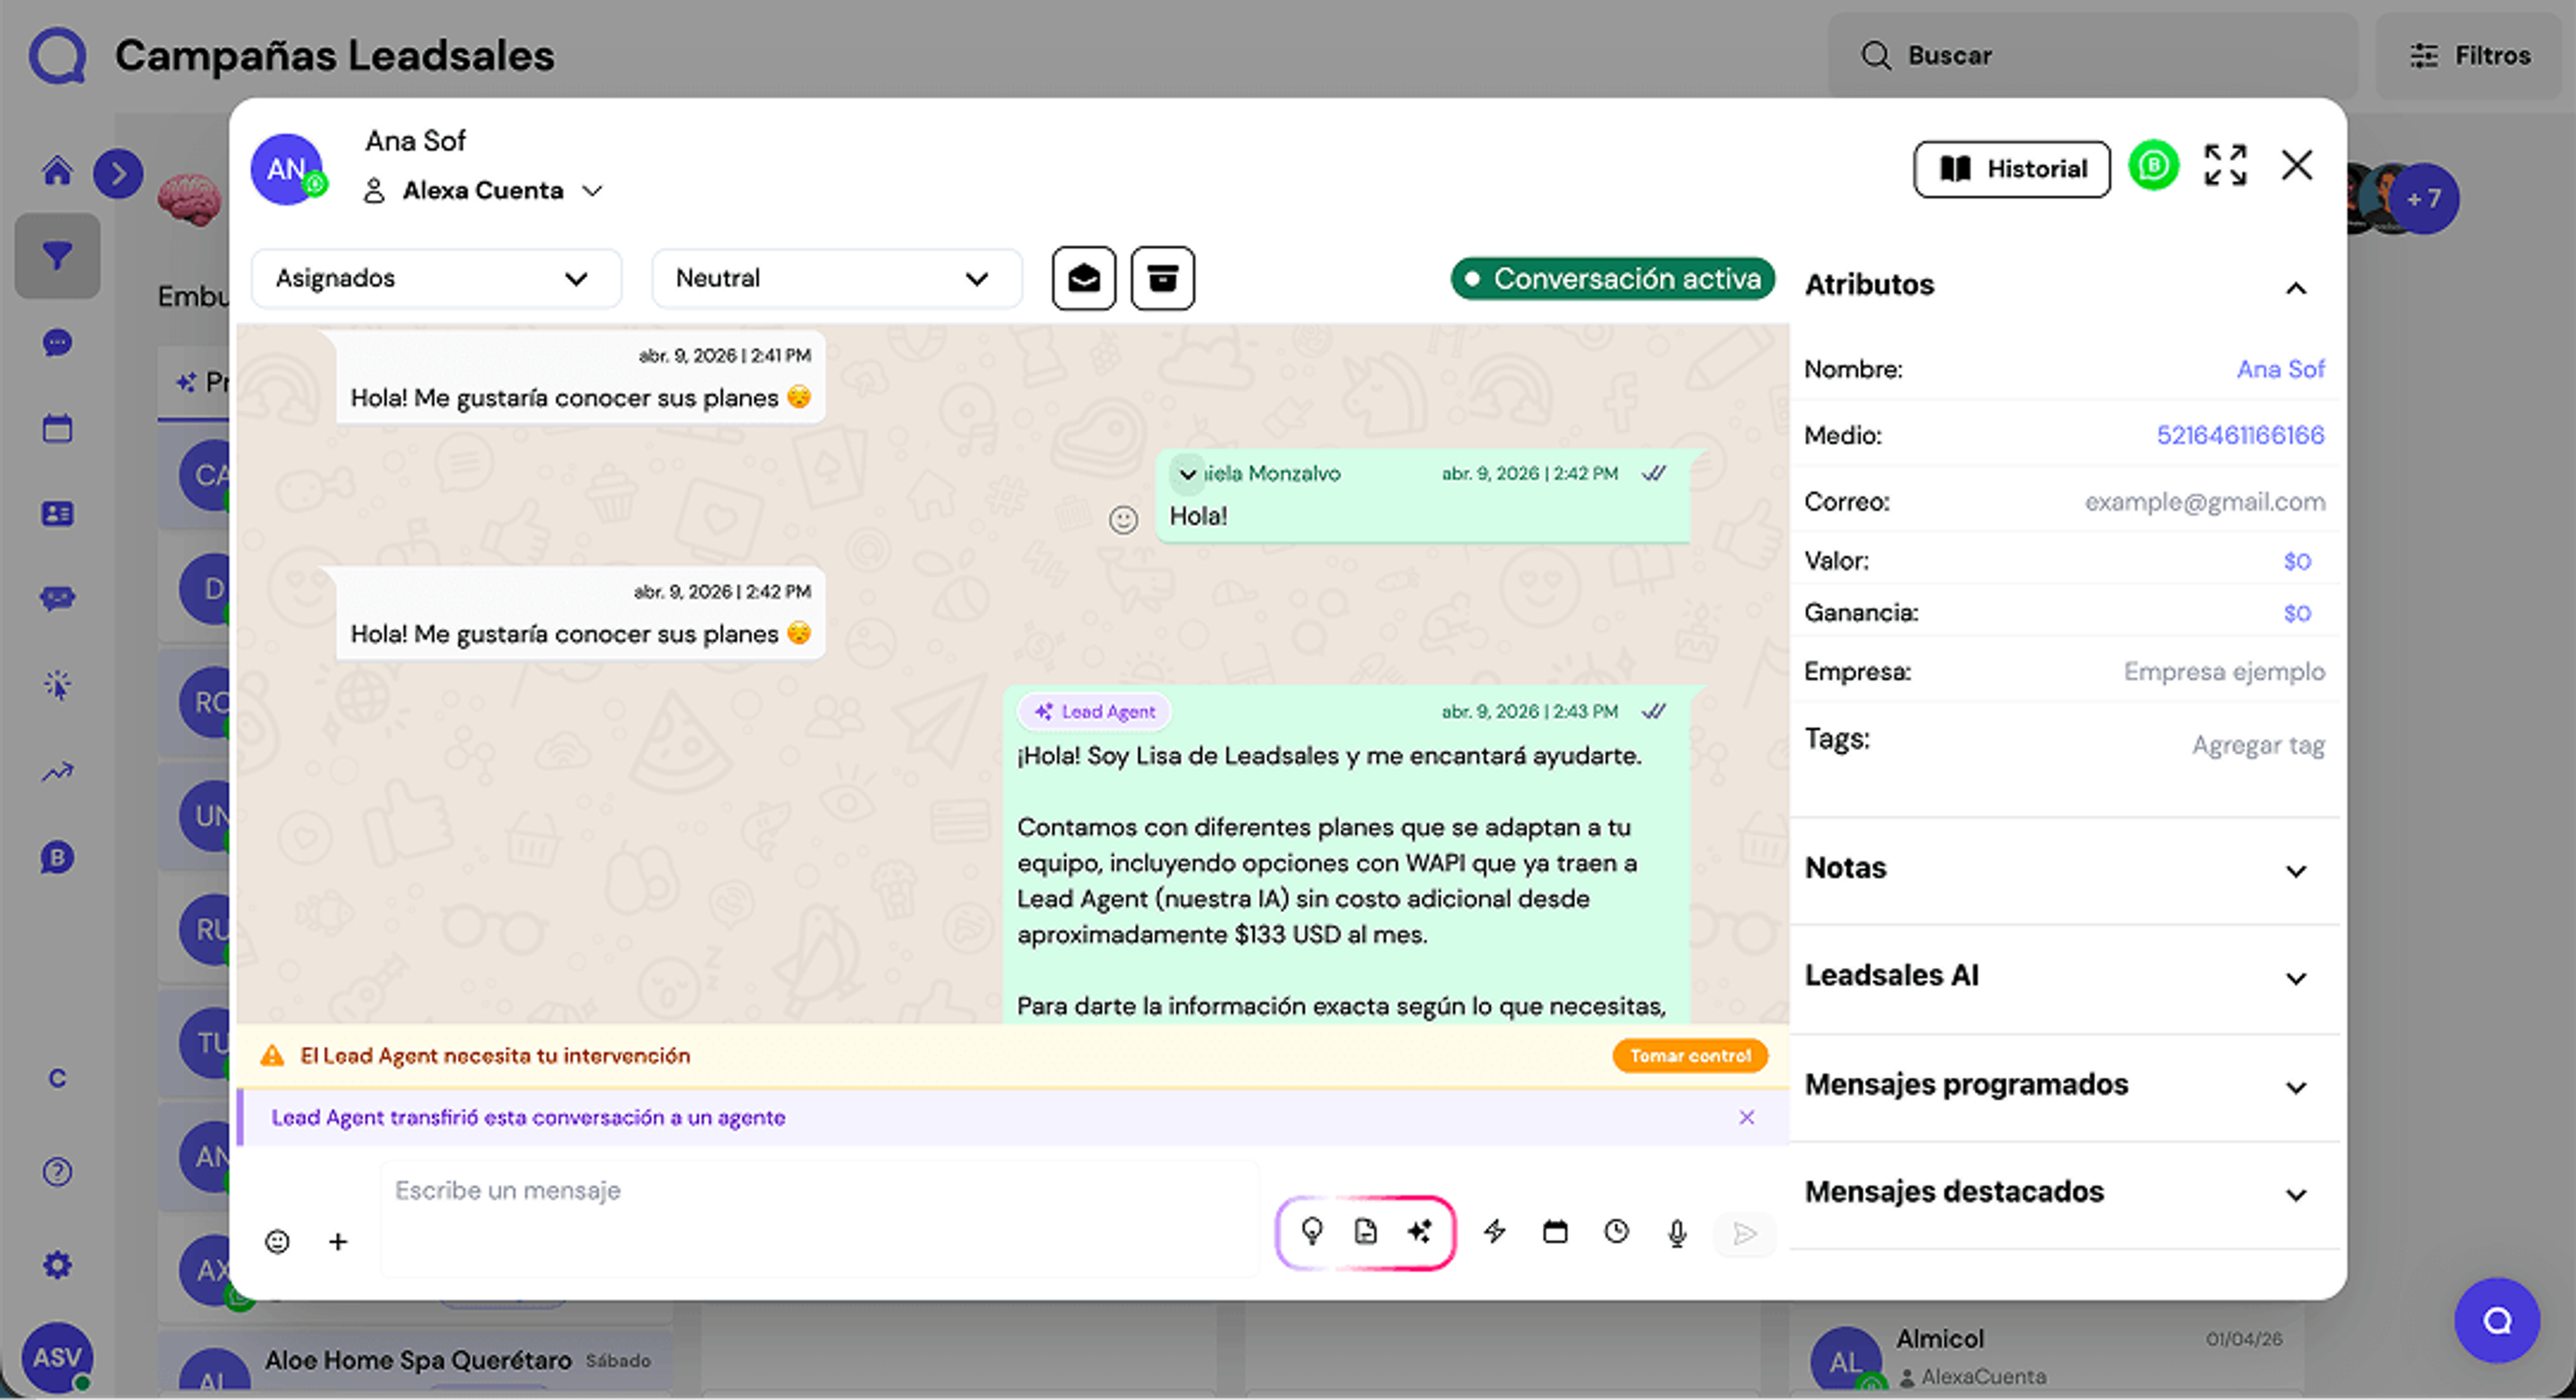
Task: Click the help question mark icon
Action: click(x=57, y=1171)
